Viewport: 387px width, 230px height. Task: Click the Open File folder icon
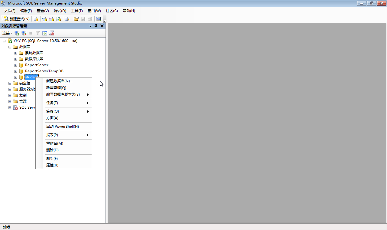[x=76, y=19]
